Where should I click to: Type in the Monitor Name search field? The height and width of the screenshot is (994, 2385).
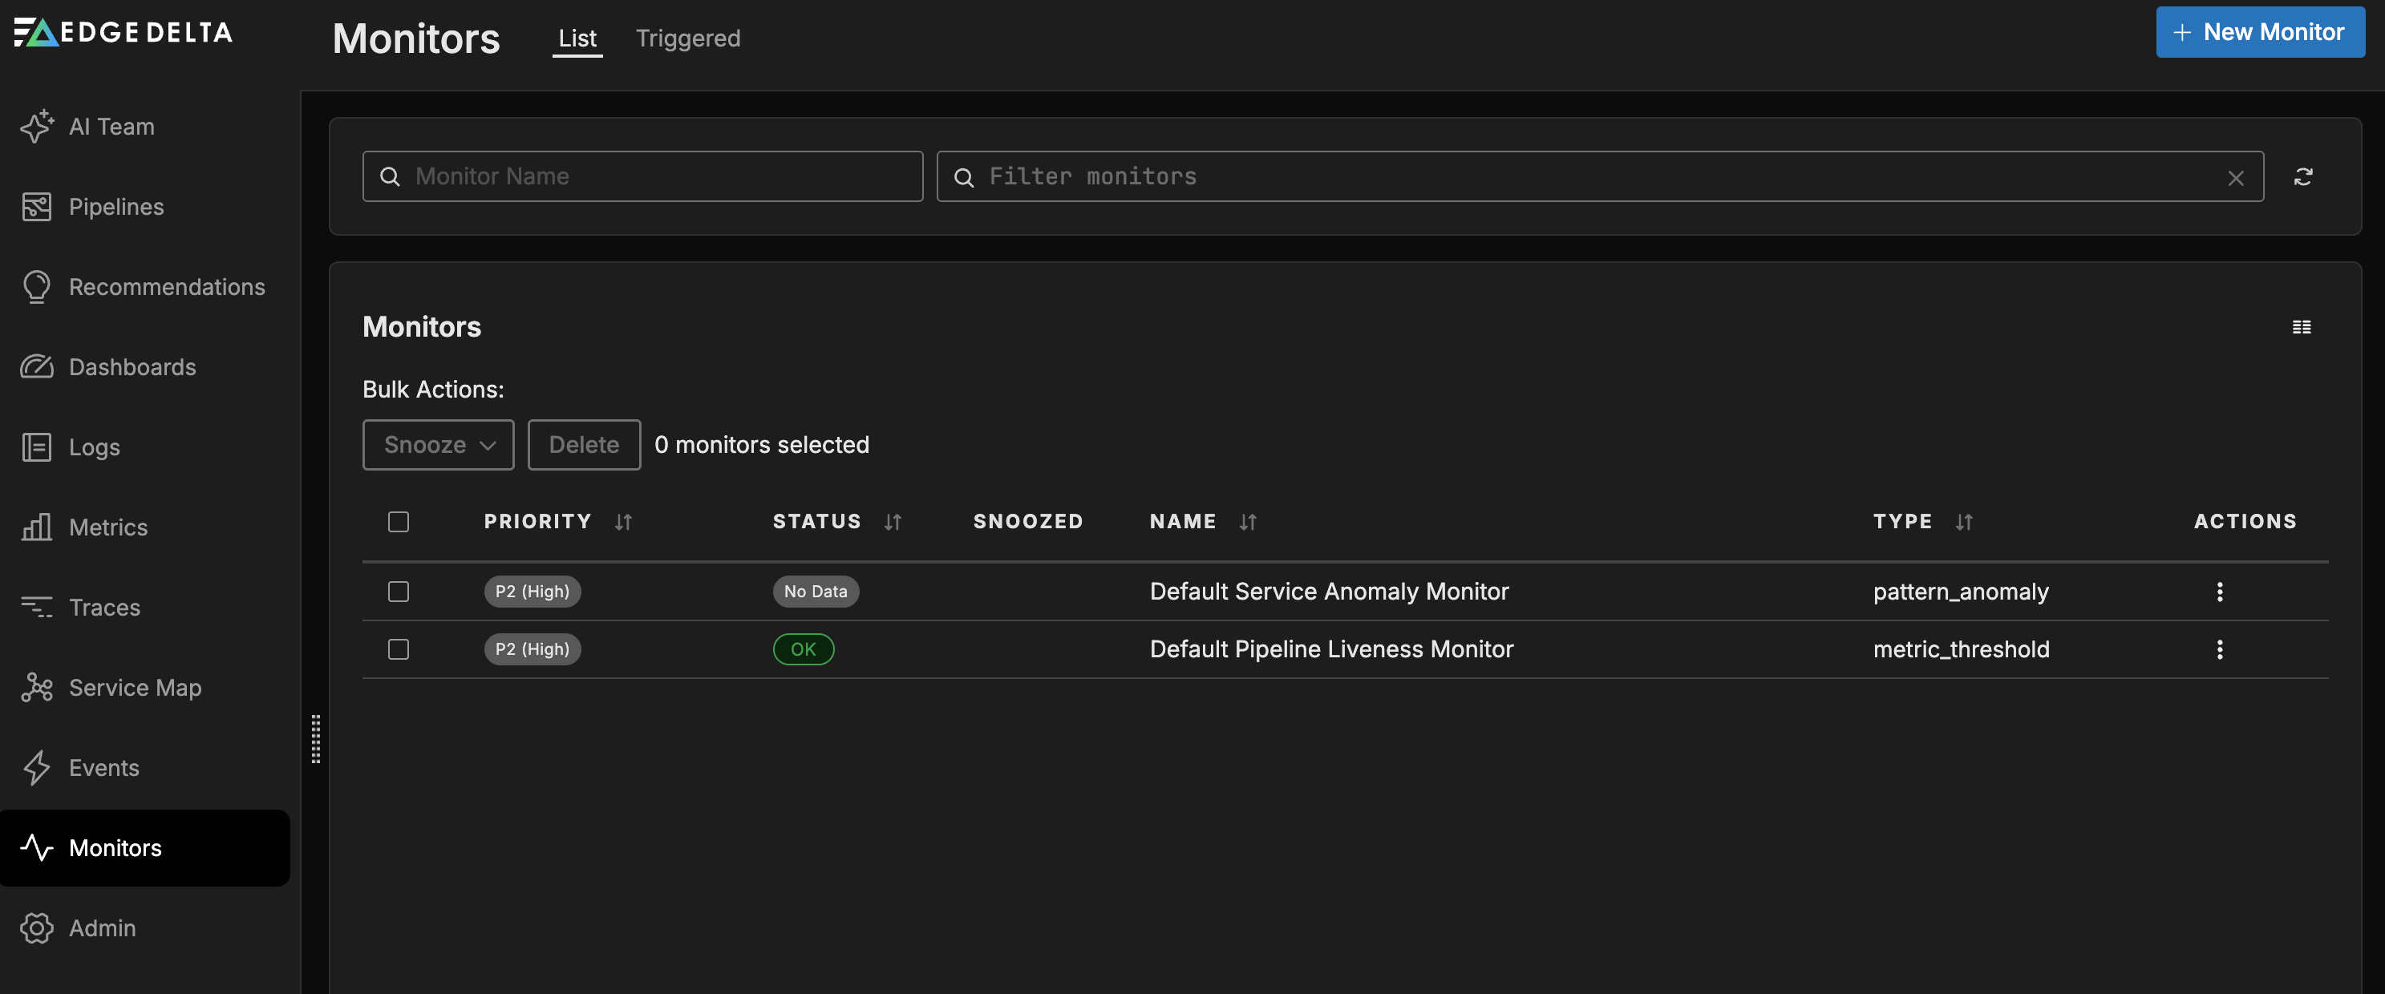(642, 176)
